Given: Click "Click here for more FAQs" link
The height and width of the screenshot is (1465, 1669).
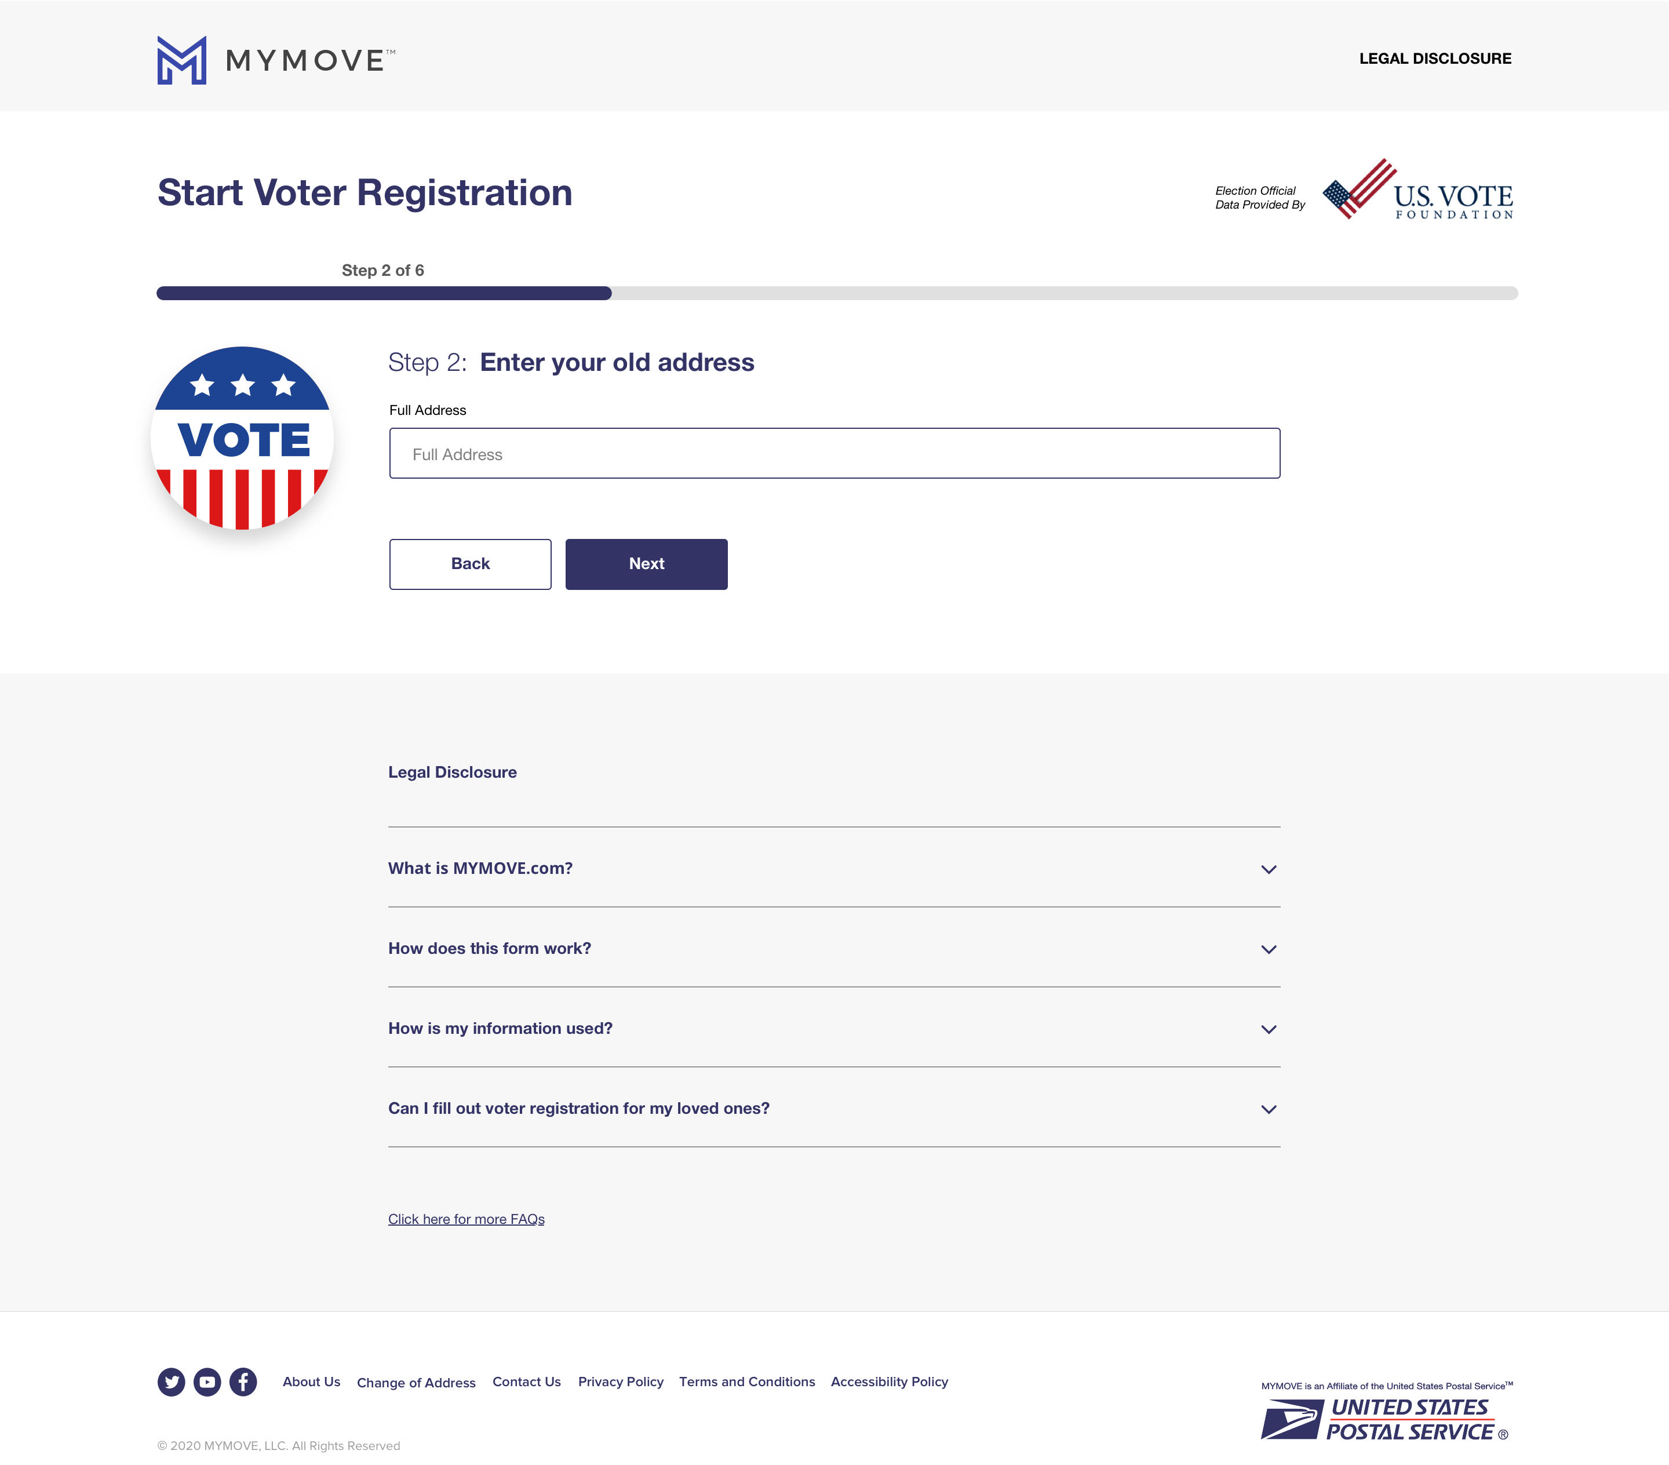Looking at the screenshot, I should [467, 1219].
